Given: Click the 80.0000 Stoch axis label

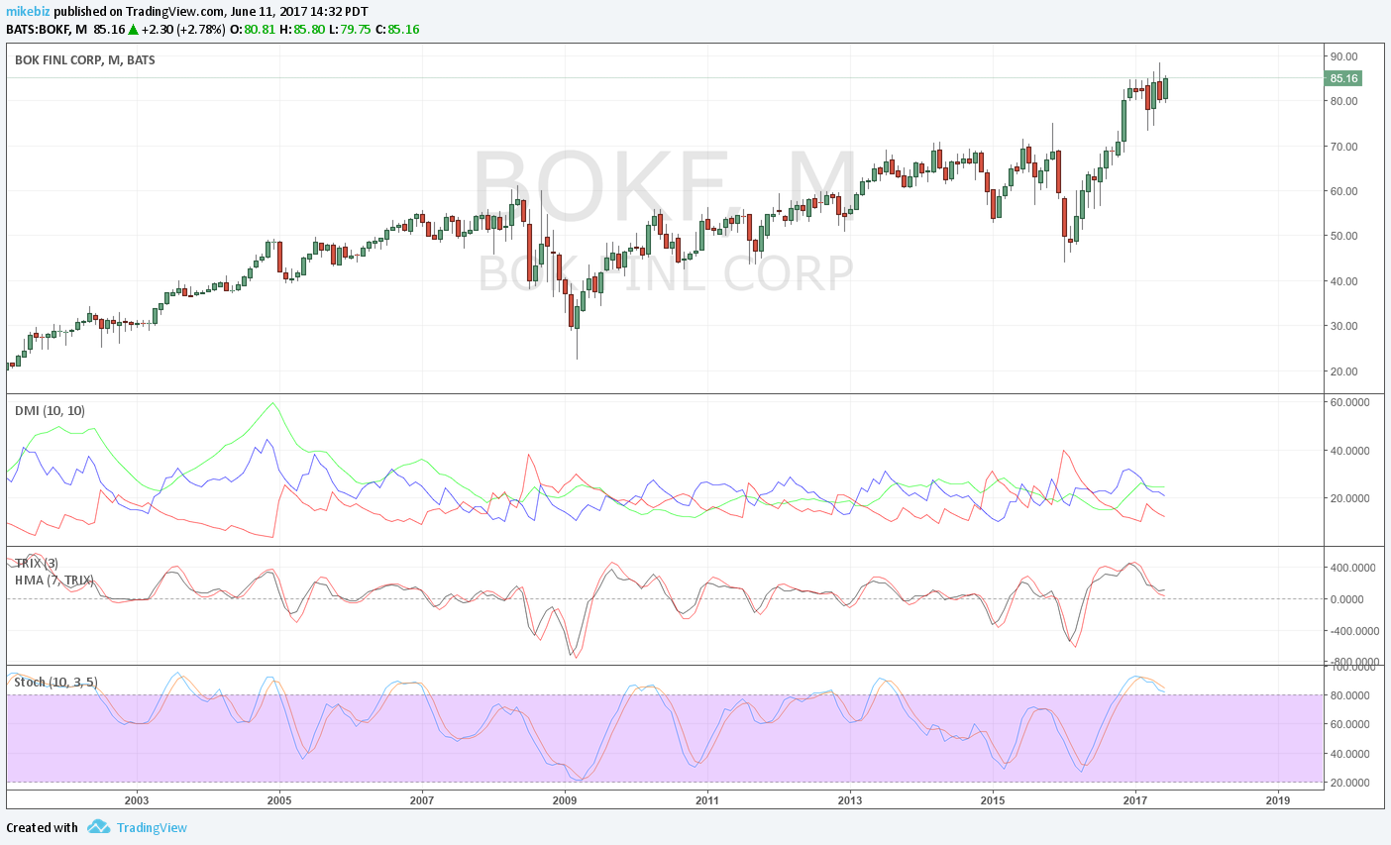Looking at the screenshot, I should coord(1349,695).
